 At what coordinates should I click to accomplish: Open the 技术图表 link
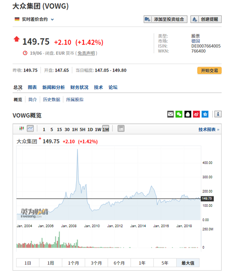209,130
